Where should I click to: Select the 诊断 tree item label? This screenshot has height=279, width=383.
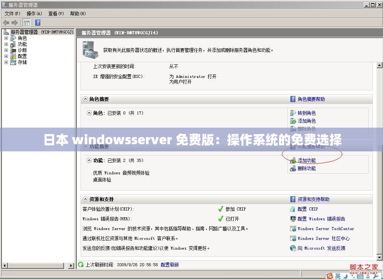[x=22, y=50]
